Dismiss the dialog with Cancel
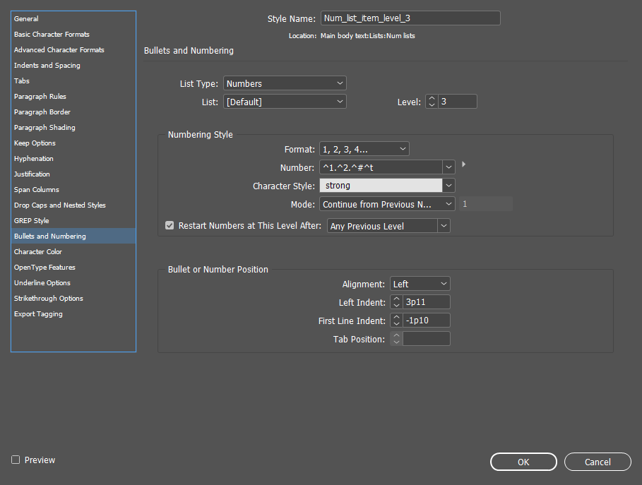The image size is (642, 485). [597, 462]
